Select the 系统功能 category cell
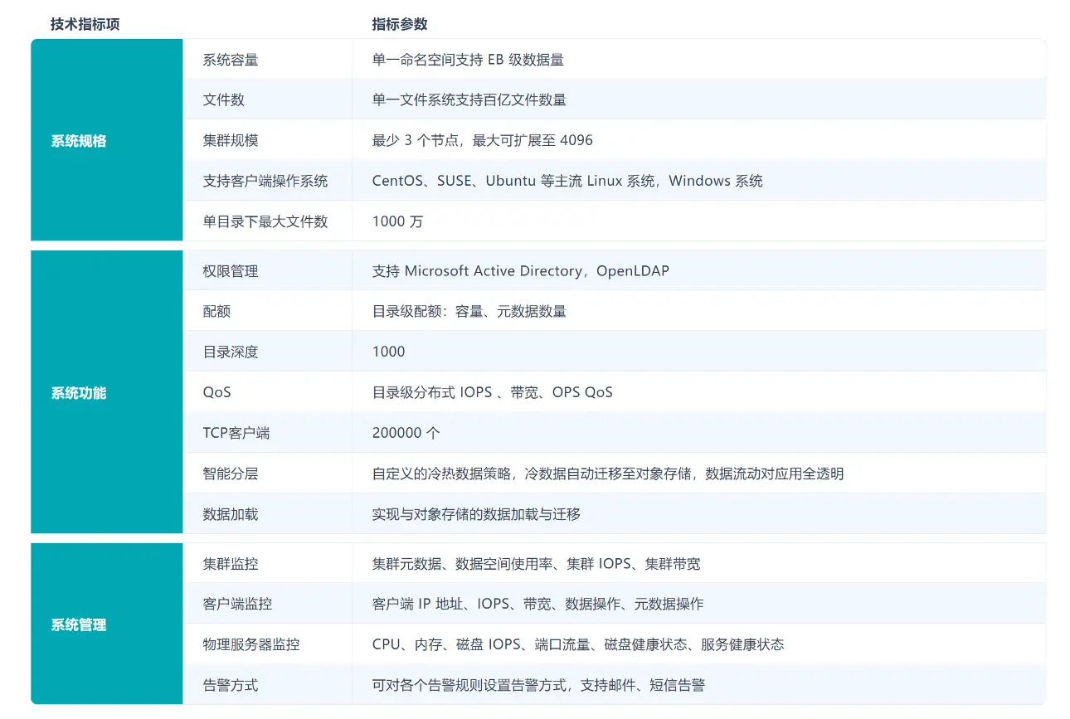 107,392
